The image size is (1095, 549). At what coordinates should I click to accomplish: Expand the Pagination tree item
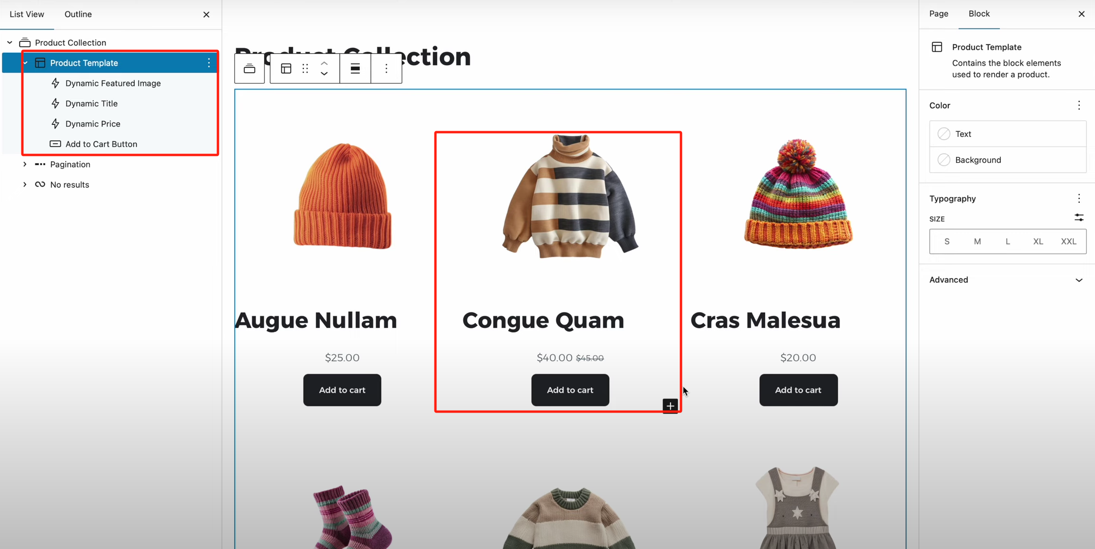pos(25,164)
